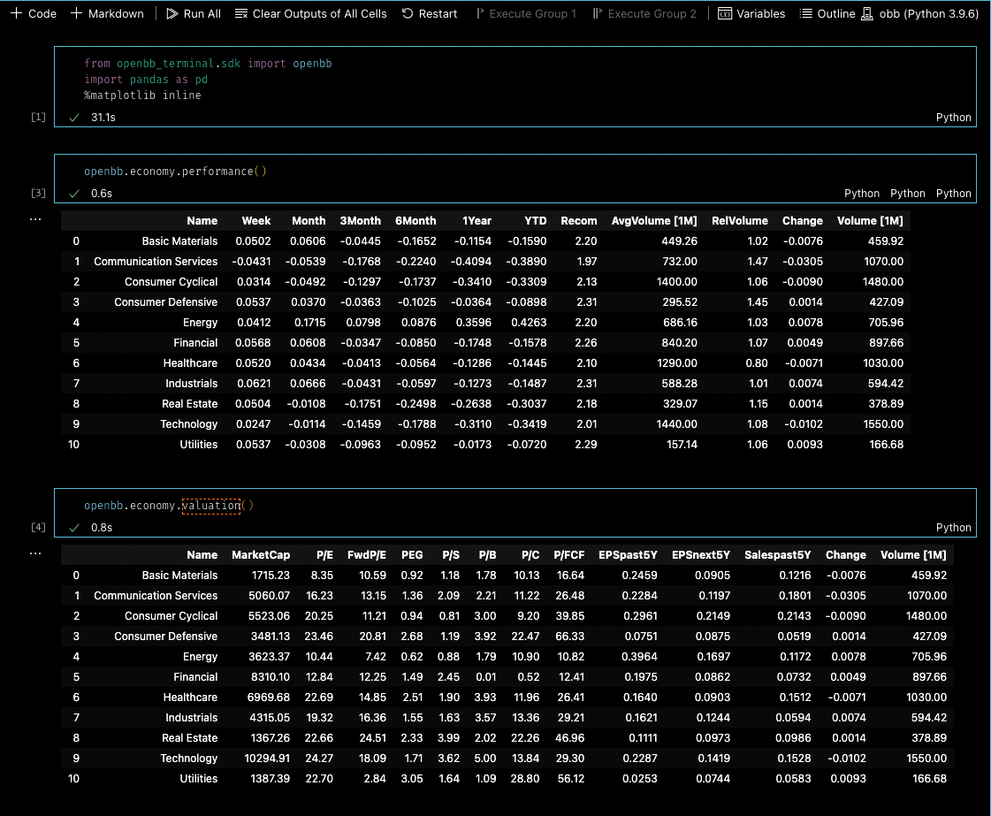Select Communication Services 1Year value -0.4094

(471, 261)
